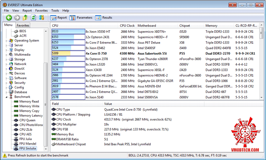The height and width of the screenshot is (160, 266).
Task: Click the green Back arrow icon
Action: click(9, 17)
